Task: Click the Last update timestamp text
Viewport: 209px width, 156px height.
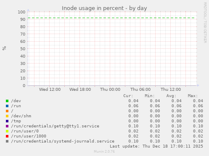Action: coord(156,146)
